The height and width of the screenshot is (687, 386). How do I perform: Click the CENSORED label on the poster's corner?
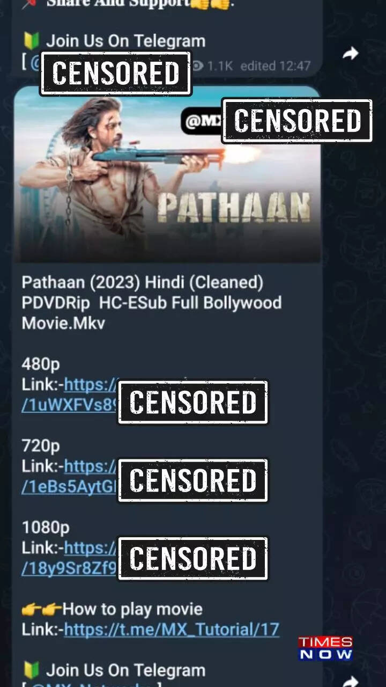297,121
